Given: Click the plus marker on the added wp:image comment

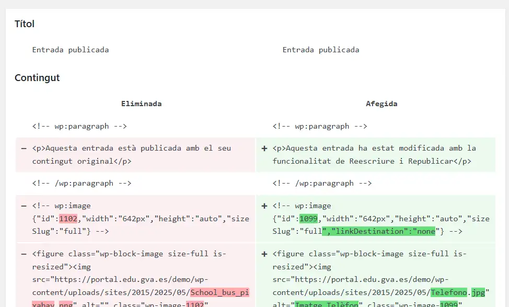Looking at the screenshot, I should click(264, 206).
